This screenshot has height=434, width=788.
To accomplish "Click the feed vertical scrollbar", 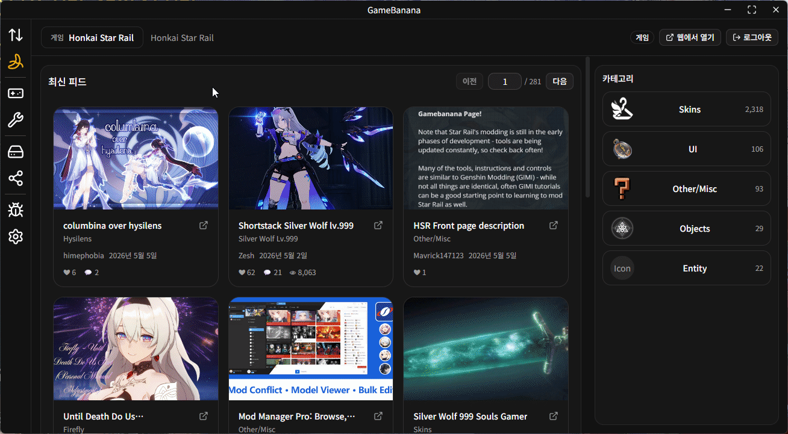I will [588, 128].
